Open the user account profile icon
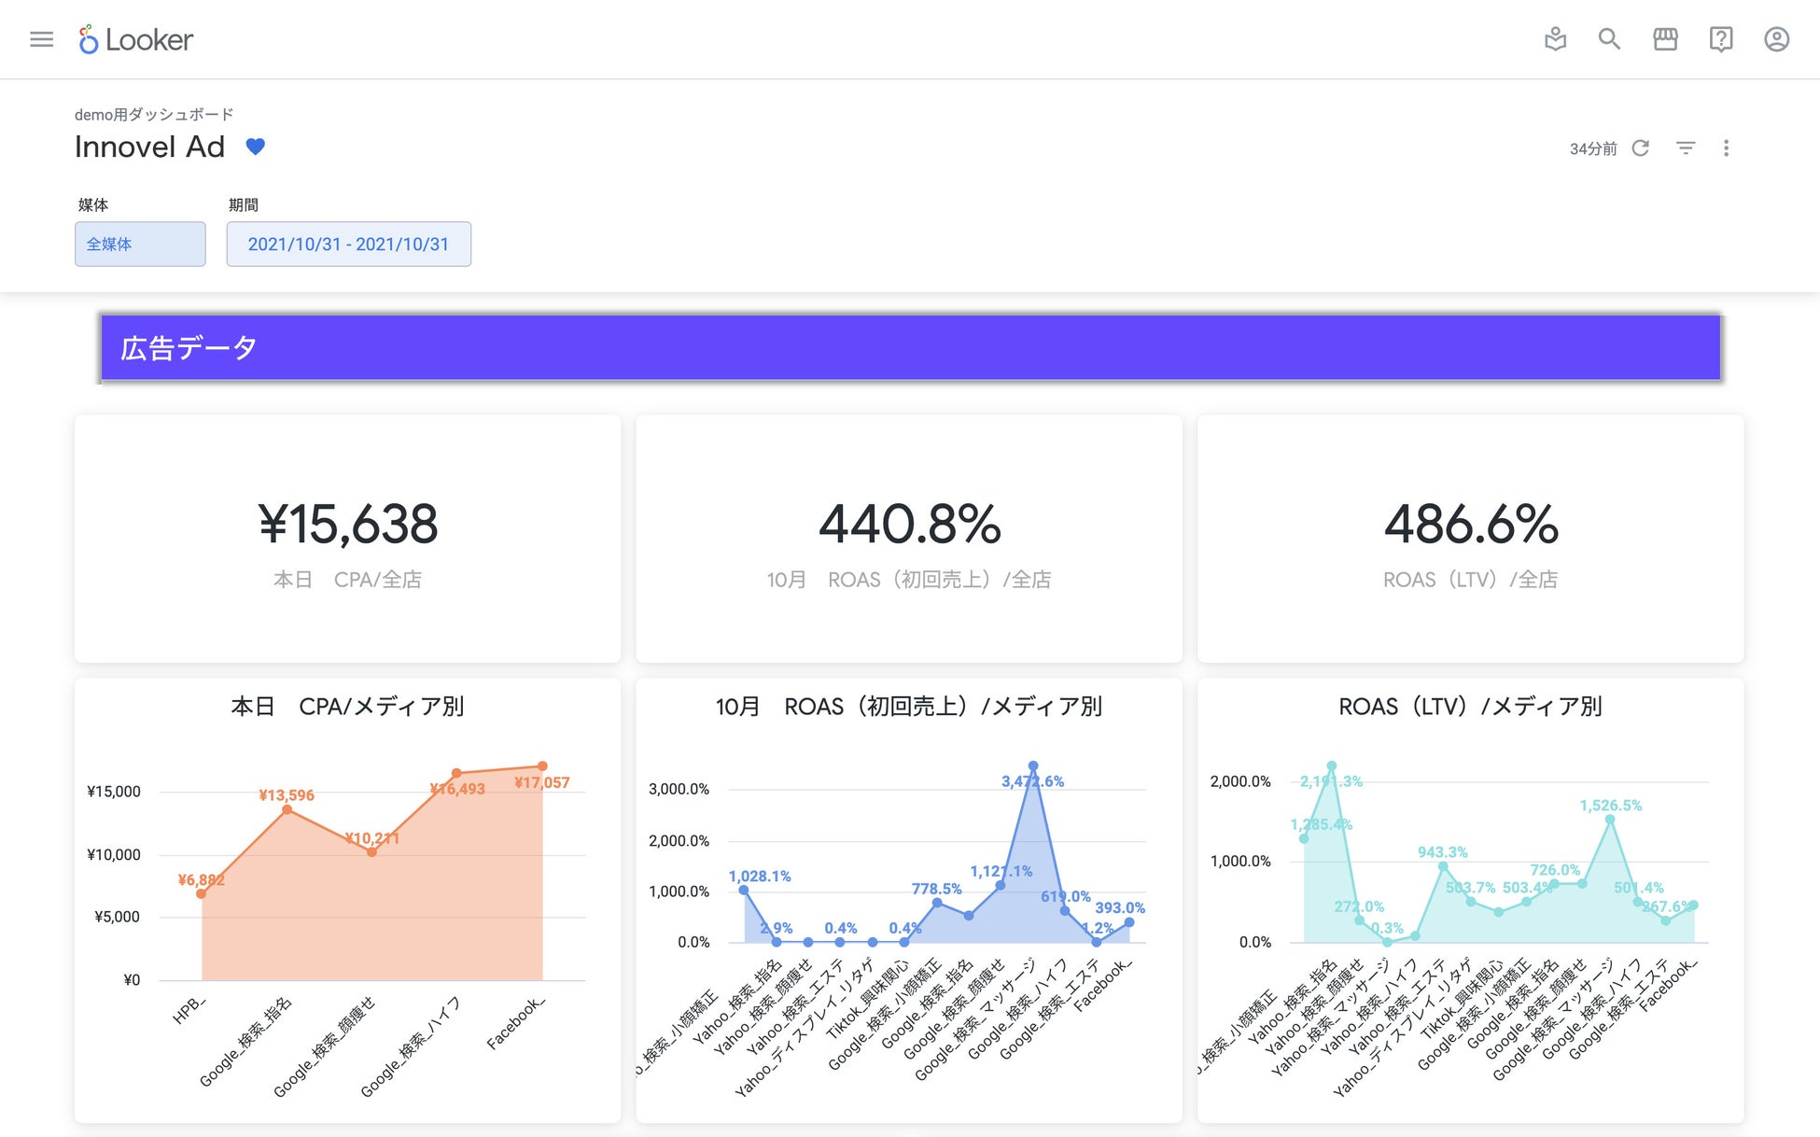This screenshot has height=1137, width=1820. point(1776,39)
